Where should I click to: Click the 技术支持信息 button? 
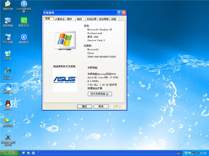100,94
